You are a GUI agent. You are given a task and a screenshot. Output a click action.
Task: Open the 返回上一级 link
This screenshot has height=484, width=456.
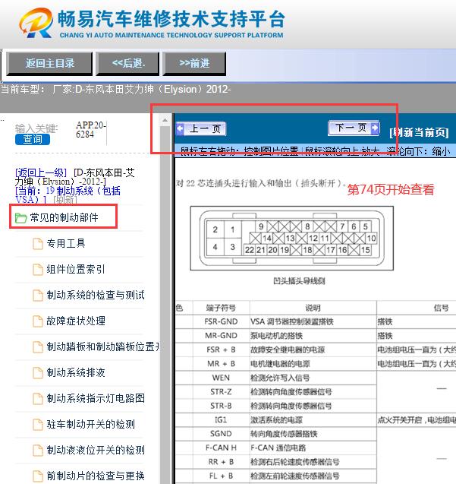41,172
